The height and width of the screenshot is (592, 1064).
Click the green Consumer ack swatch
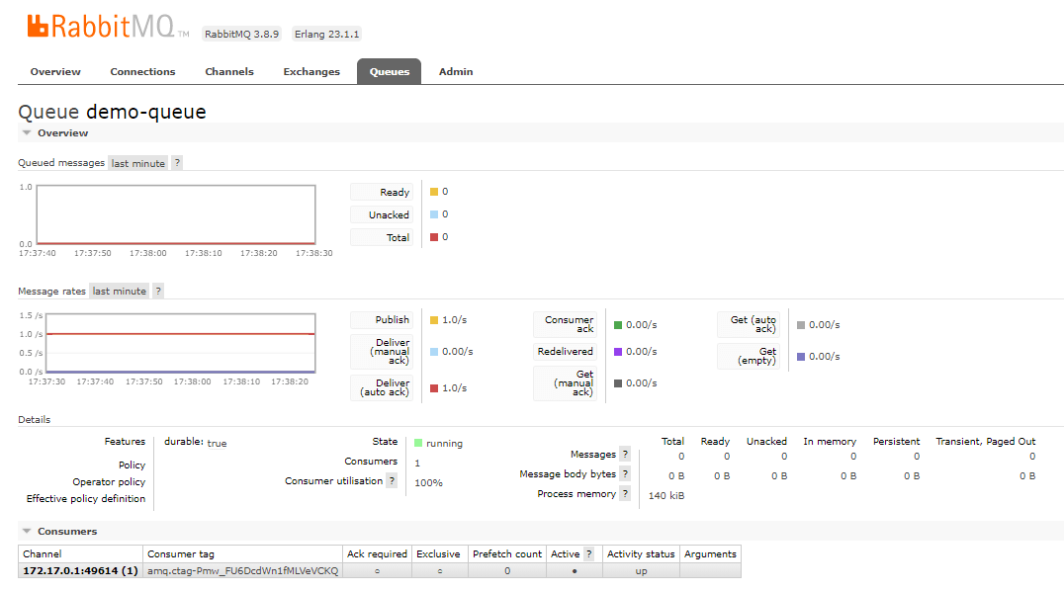(618, 325)
